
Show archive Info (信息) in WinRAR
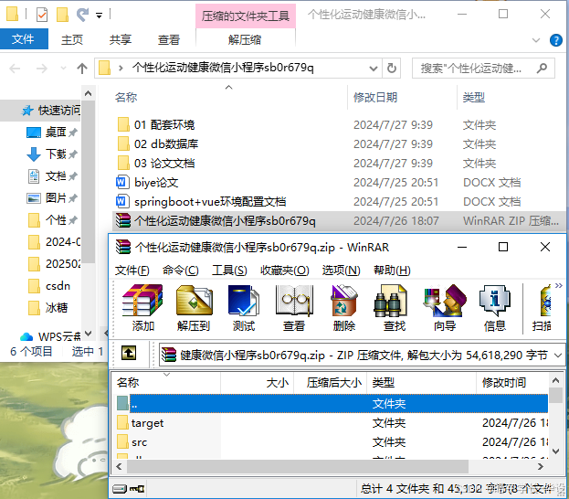495,308
